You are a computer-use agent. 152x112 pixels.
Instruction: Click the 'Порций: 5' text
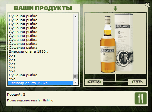(x=16, y=94)
